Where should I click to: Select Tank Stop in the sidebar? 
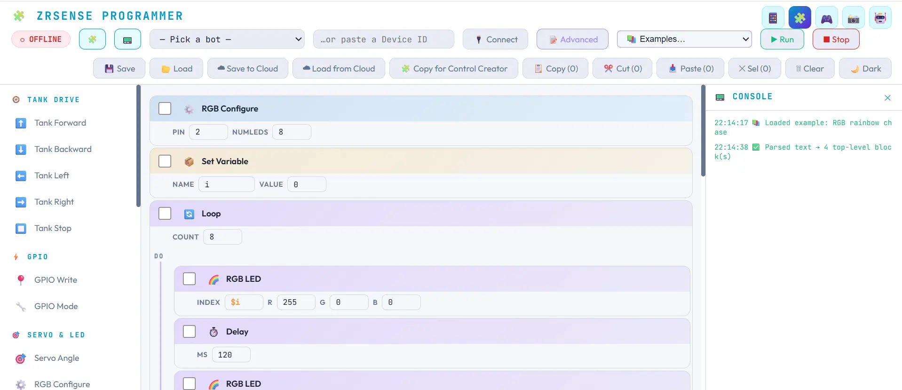53,228
